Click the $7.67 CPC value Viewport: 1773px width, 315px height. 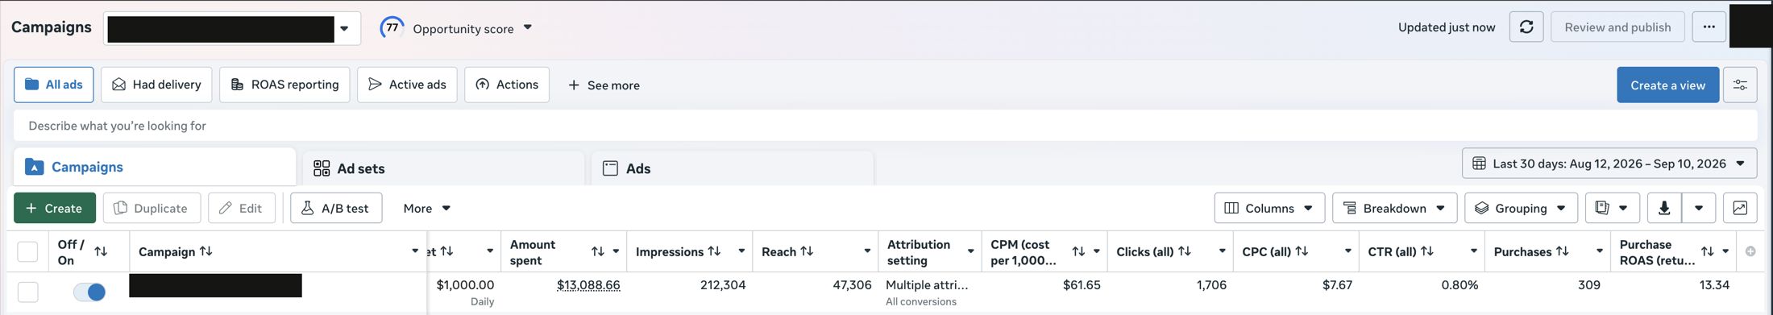[x=1337, y=285]
